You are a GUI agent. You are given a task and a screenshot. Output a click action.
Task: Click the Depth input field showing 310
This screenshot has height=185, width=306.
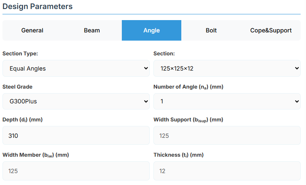(76, 135)
